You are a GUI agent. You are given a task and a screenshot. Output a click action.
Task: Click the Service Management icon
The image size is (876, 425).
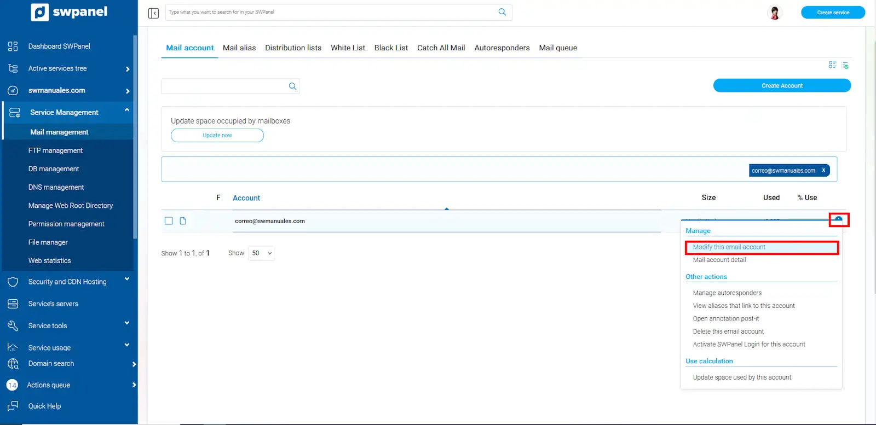pyautogui.click(x=15, y=112)
